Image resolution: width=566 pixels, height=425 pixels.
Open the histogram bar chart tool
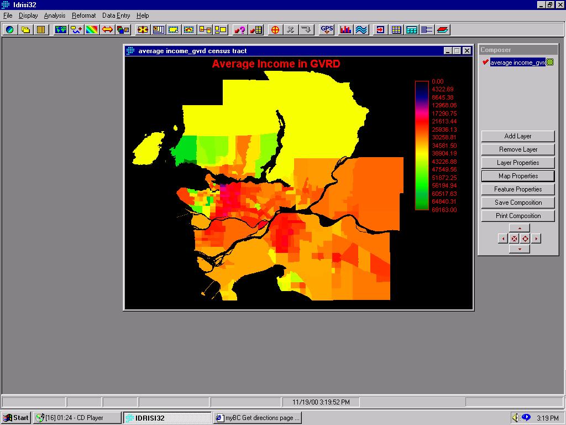[x=346, y=30]
